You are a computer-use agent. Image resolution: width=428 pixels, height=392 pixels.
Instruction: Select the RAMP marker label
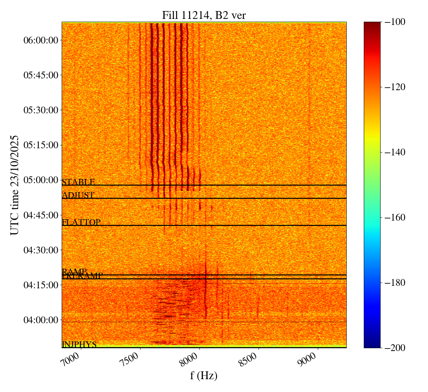coord(74,272)
